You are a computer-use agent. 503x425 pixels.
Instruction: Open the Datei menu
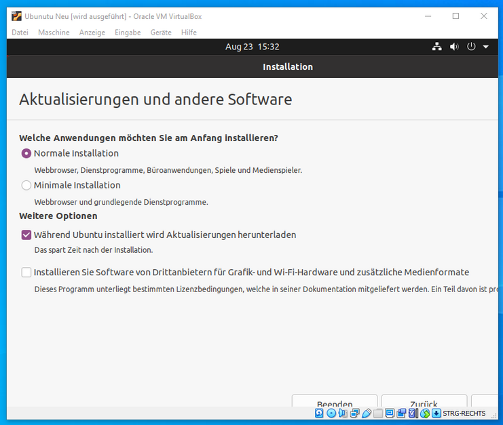pos(20,33)
